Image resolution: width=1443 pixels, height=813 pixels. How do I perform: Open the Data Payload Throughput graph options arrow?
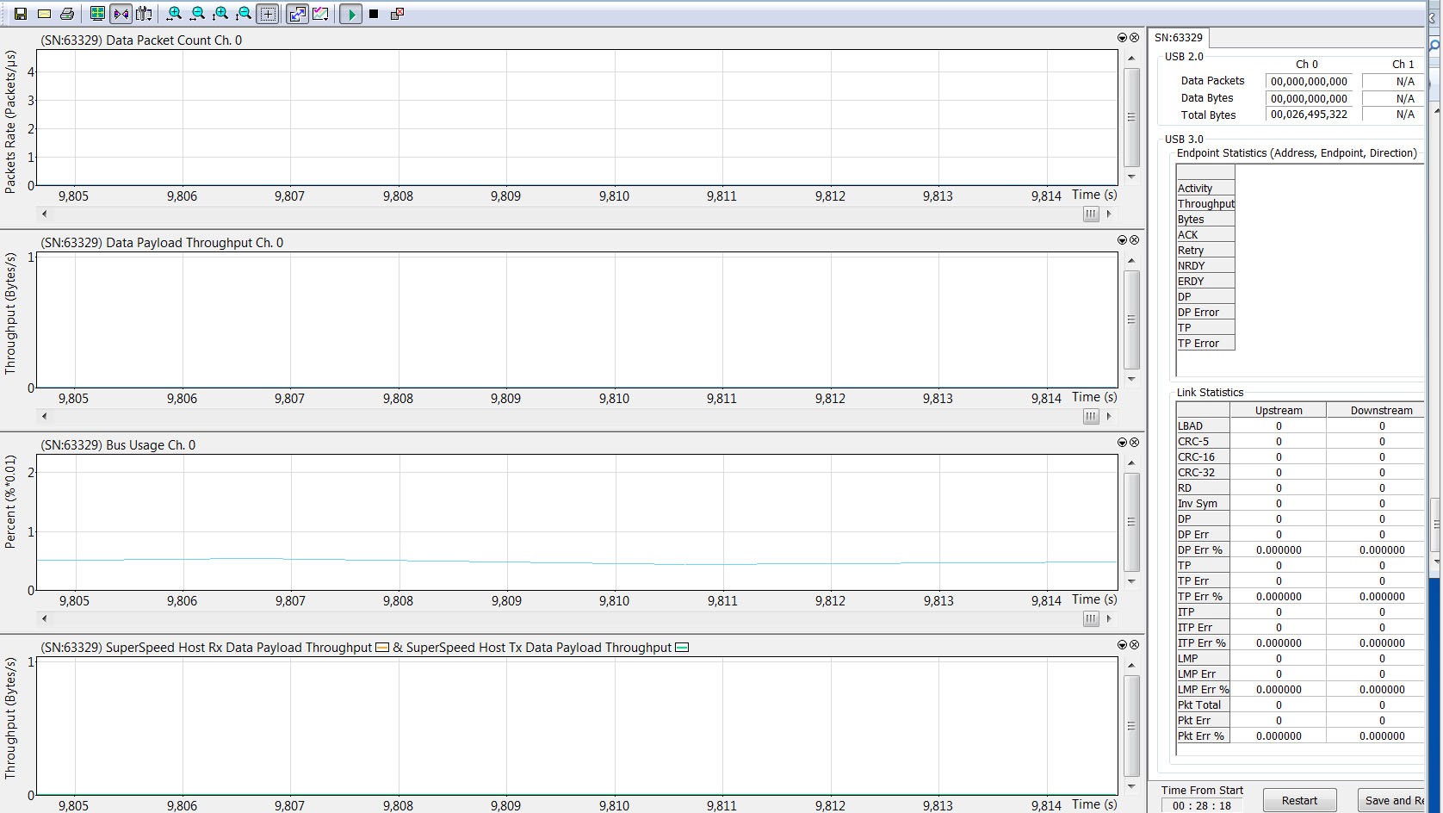[x=1122, y=240]
